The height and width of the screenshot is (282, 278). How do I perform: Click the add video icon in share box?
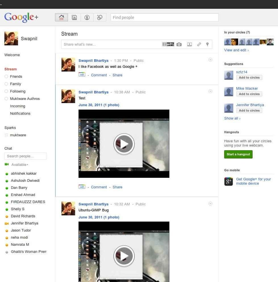point(189,45)
